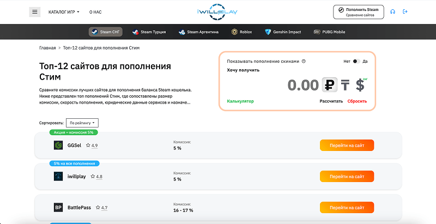Click the iwillplay 4.8 star rating
Viewport: 436px width, 224px height.
tap(96, 177)
